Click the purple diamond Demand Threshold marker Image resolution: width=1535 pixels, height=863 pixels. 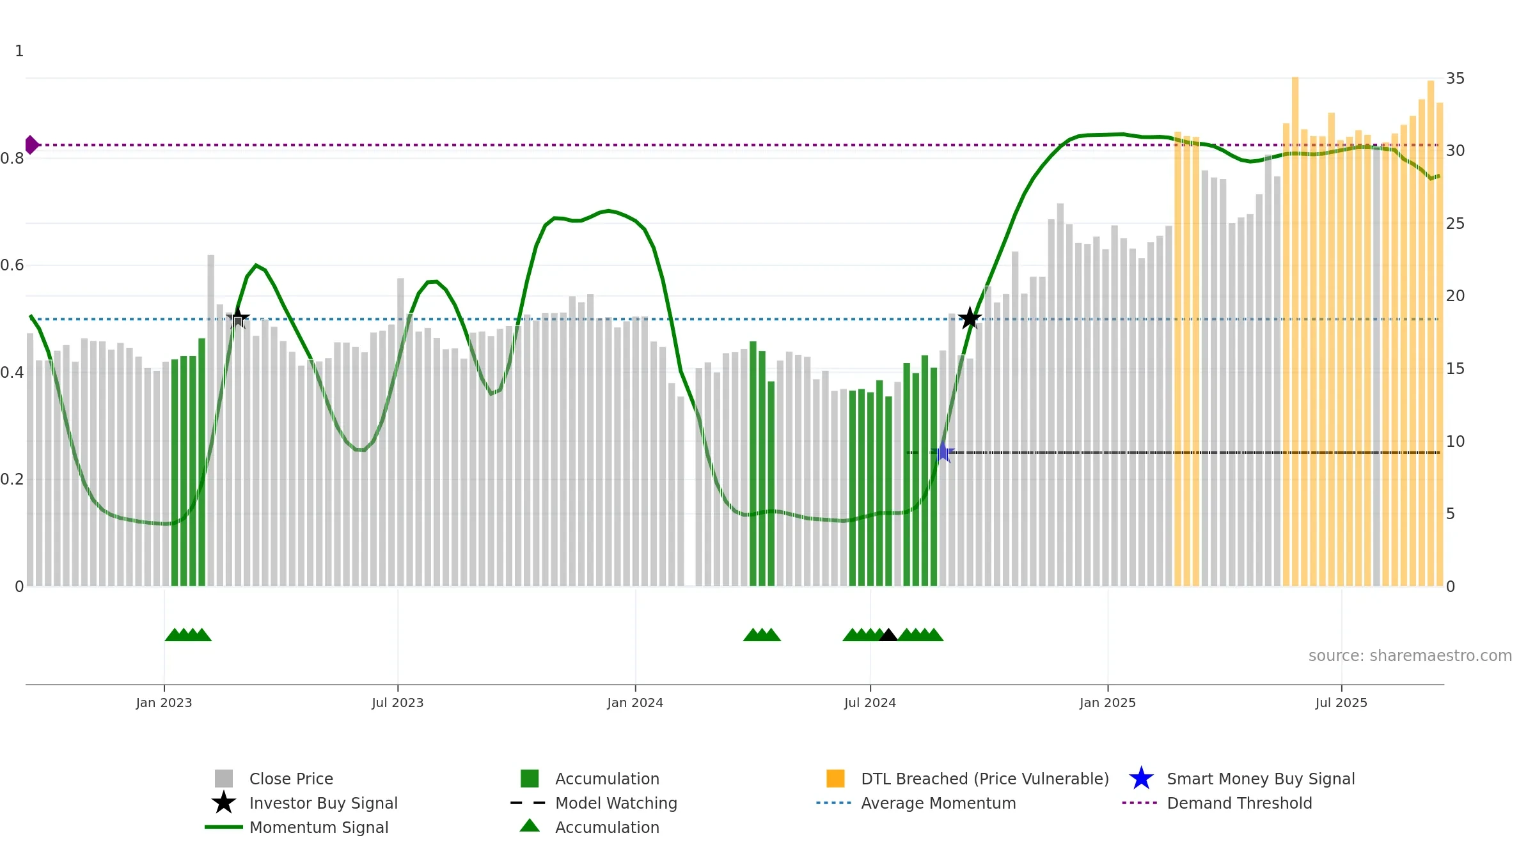pos(31,145)
